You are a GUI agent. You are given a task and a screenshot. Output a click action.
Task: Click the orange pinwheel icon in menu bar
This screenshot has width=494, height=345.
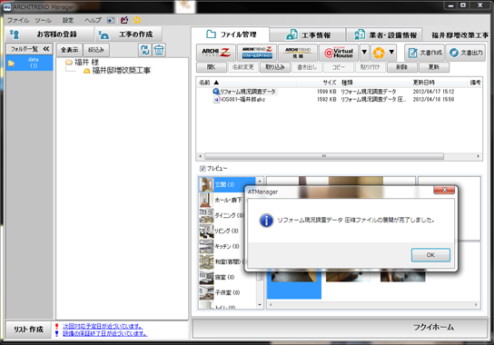click(137, 20)
